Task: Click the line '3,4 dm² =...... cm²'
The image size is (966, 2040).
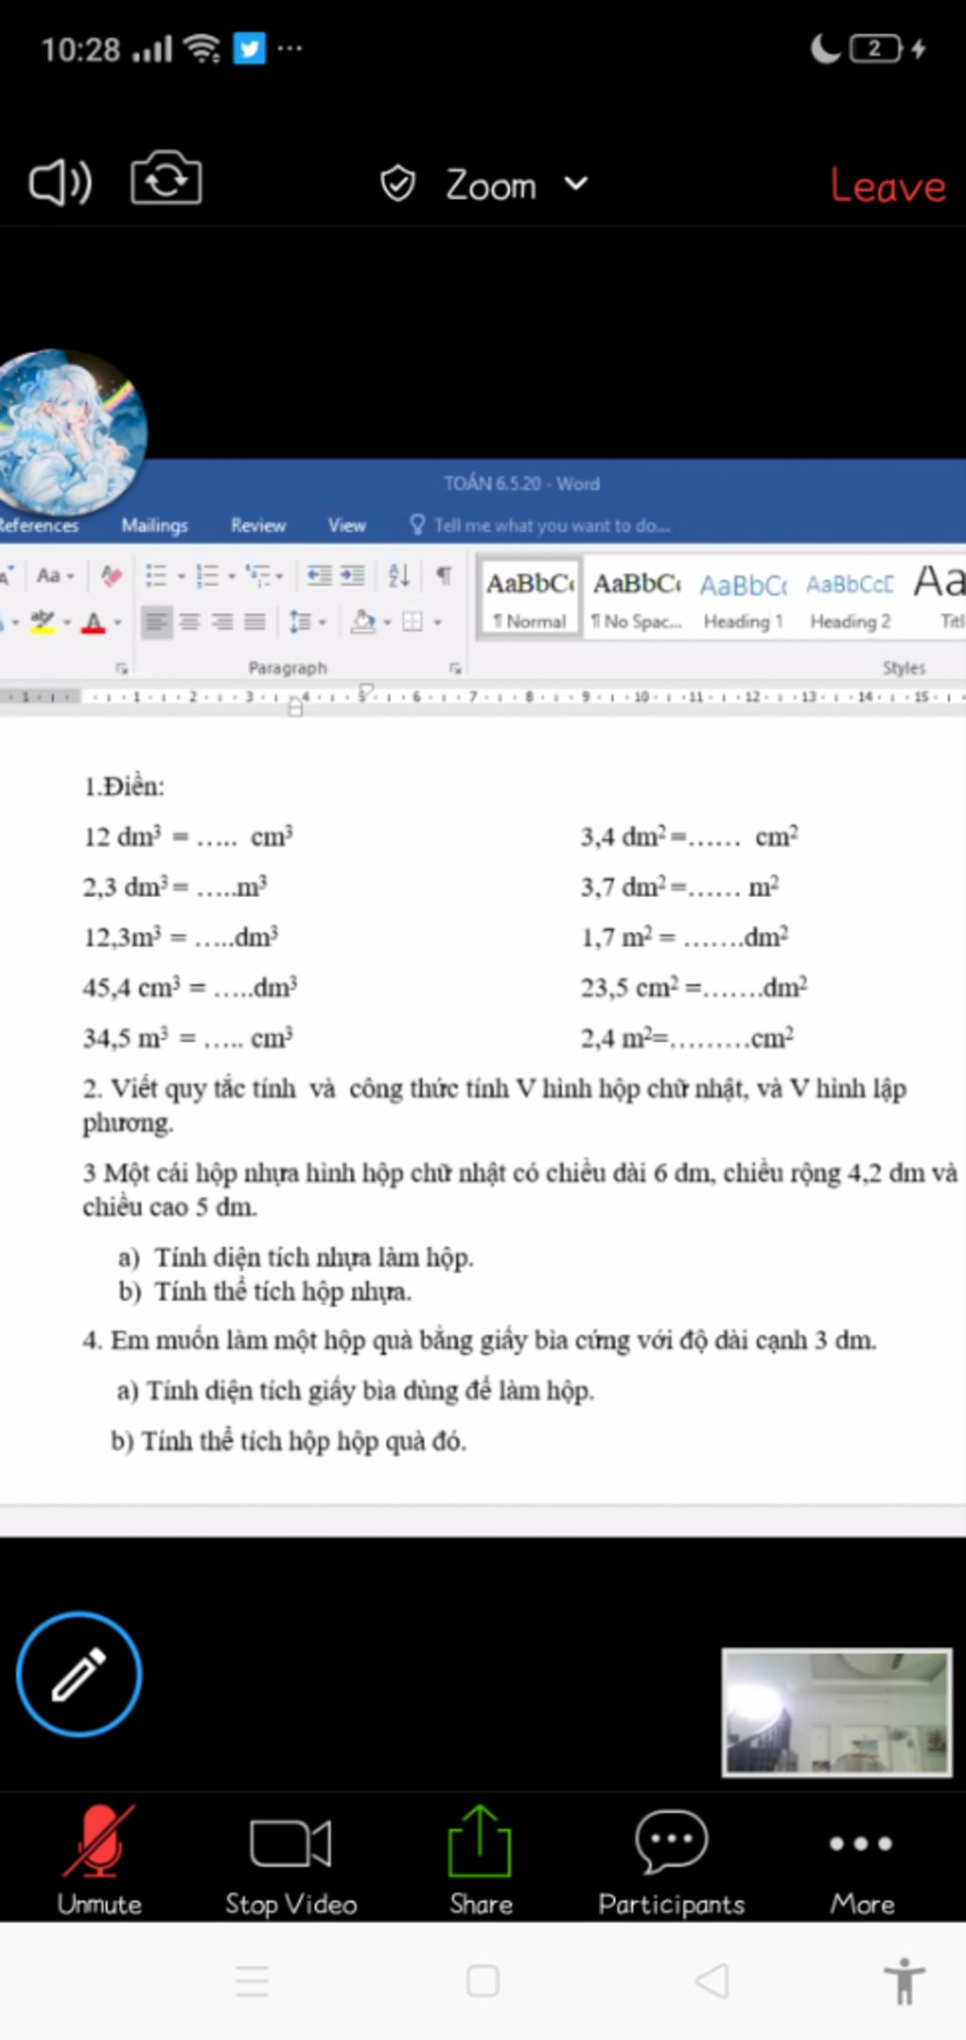Action: click(690, 836)
